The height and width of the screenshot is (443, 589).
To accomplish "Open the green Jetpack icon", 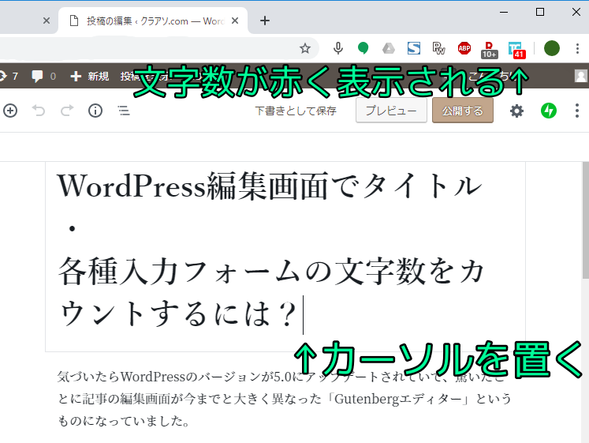I will (x=549, y=111).
